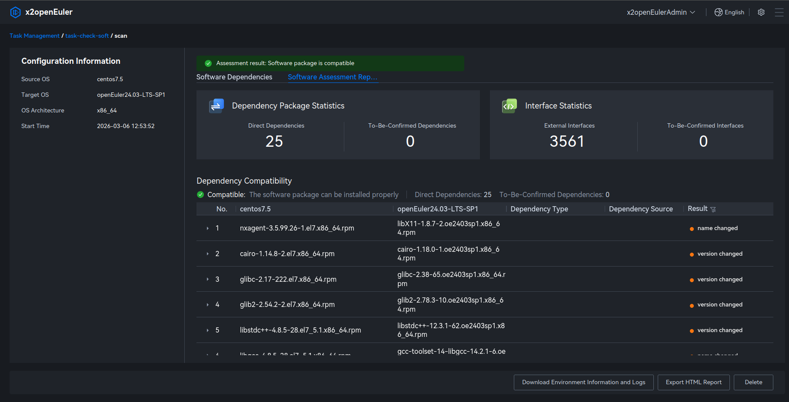
Task: Expand row 3 glibc package details
Action: click(208, 279)
